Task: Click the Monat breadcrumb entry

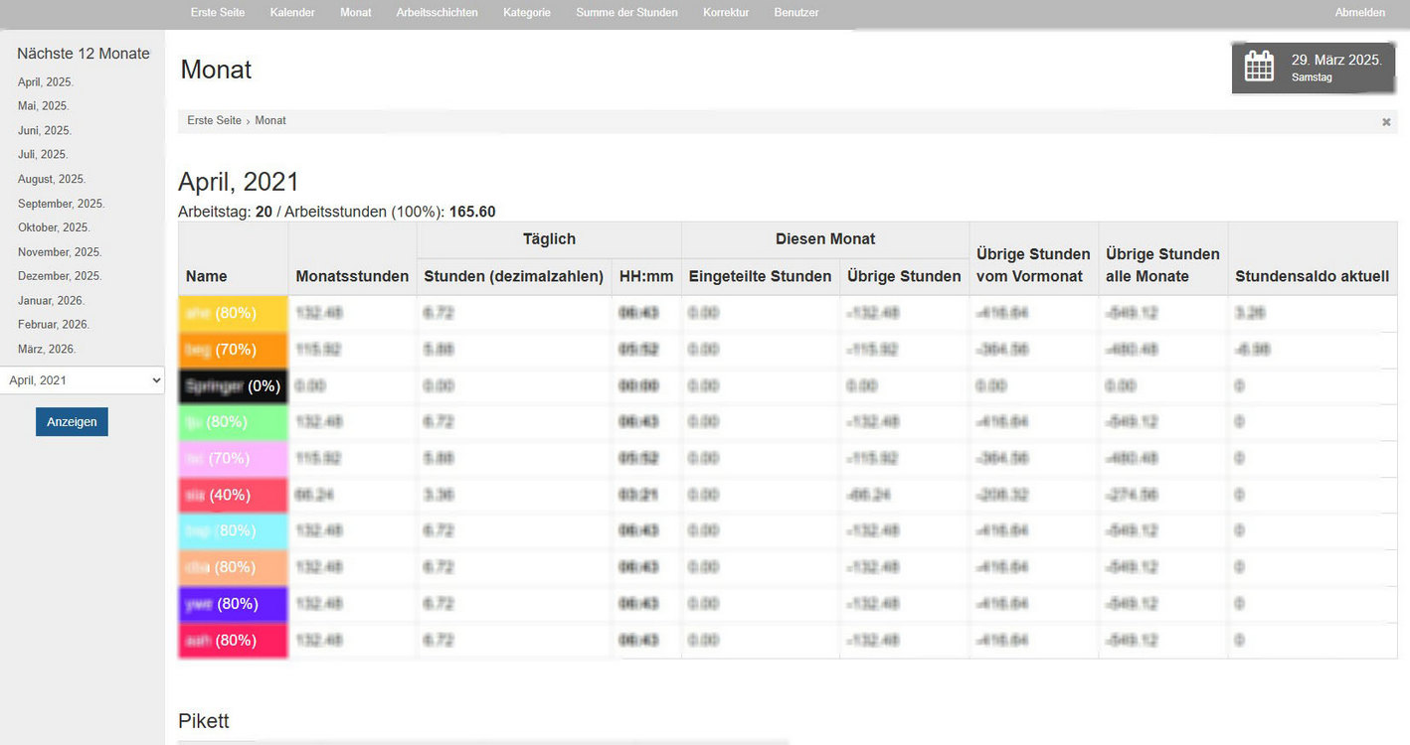Action: coord(270,120)
